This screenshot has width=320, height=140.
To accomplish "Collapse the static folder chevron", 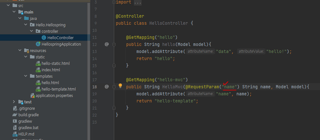I will [x=25, y=57].
